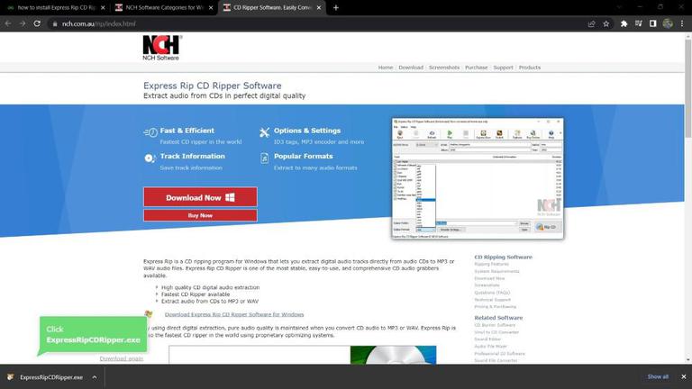This screenshot has height=389, width=692.
Task: Close the 'how to install Express Rip' tab
Action: click(x=103, y=7)
